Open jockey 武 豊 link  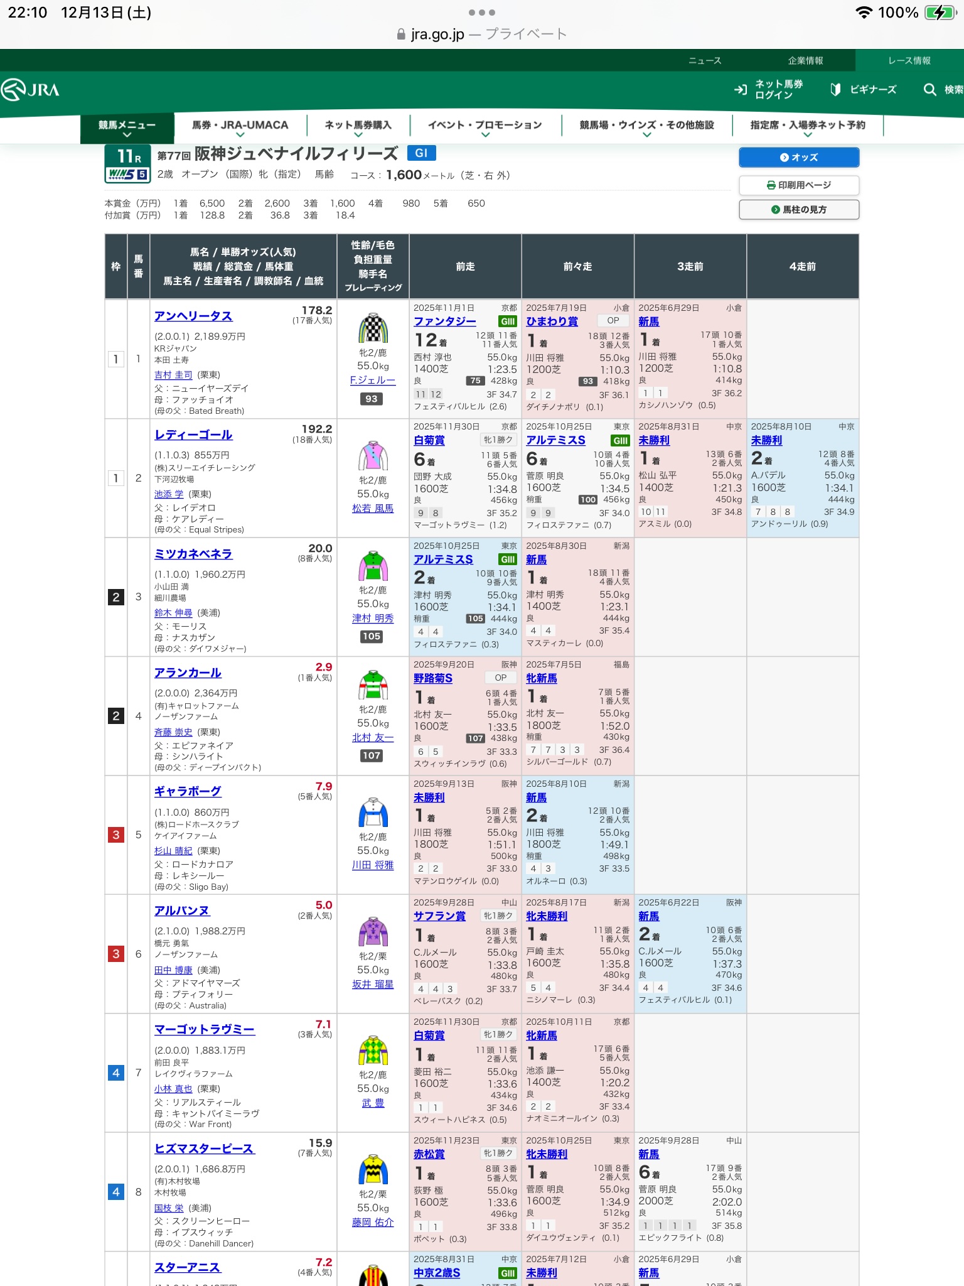pyautogui.click(x=373, y=1103)
